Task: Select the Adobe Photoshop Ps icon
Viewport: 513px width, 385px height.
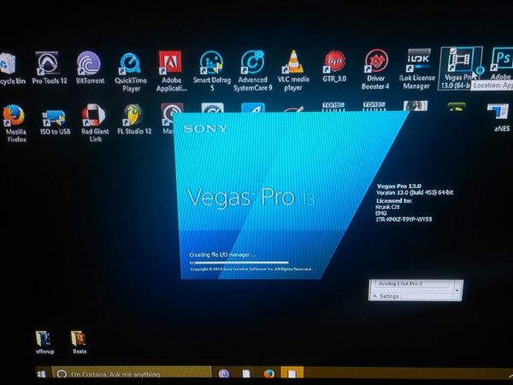Action: 501,64
